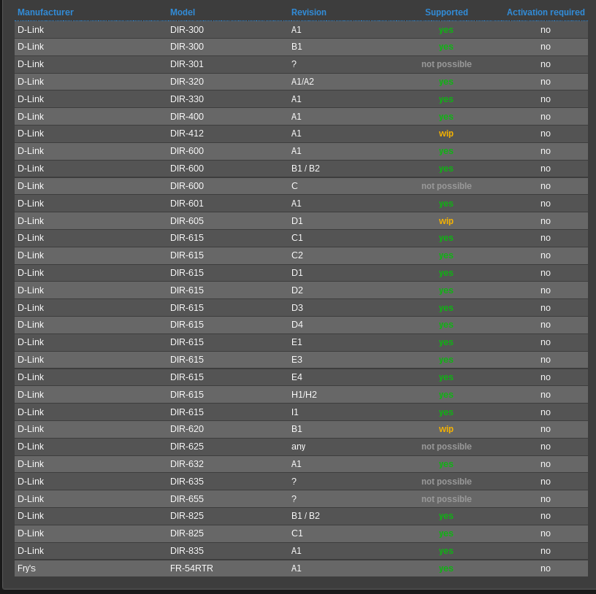
Task: Click the 'wip' status for DIR-412
Action: pyautogui.click(x=446, y=134)
